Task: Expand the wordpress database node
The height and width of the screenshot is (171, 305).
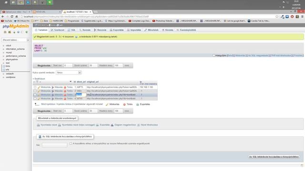Action: click(3, 77)
